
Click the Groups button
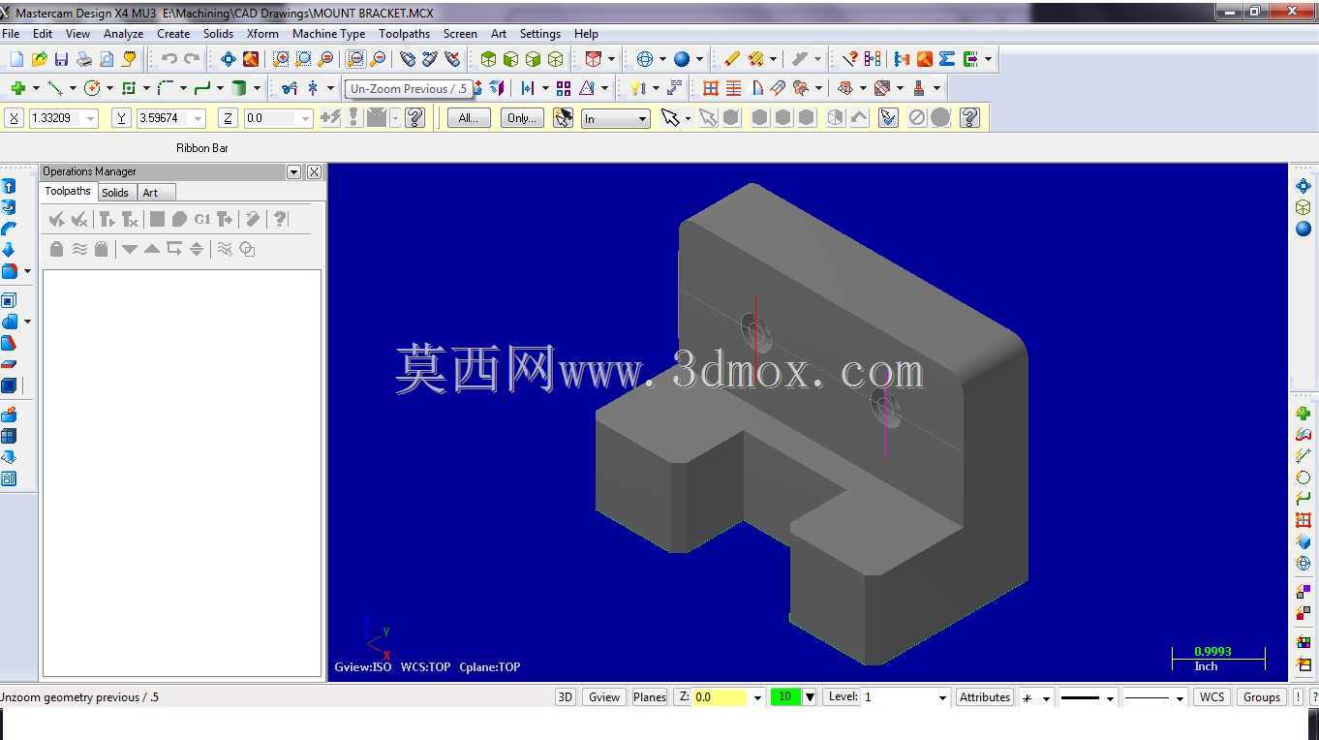1262,697
